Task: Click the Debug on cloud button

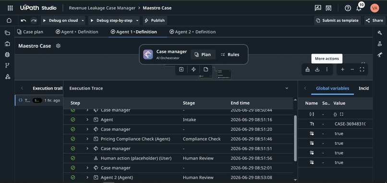Action: [x=60, y=21]
